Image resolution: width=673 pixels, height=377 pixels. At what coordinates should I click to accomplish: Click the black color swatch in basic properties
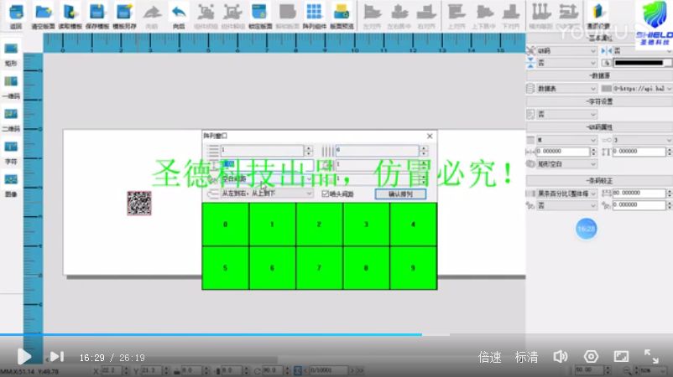click(x=641, y=63)
